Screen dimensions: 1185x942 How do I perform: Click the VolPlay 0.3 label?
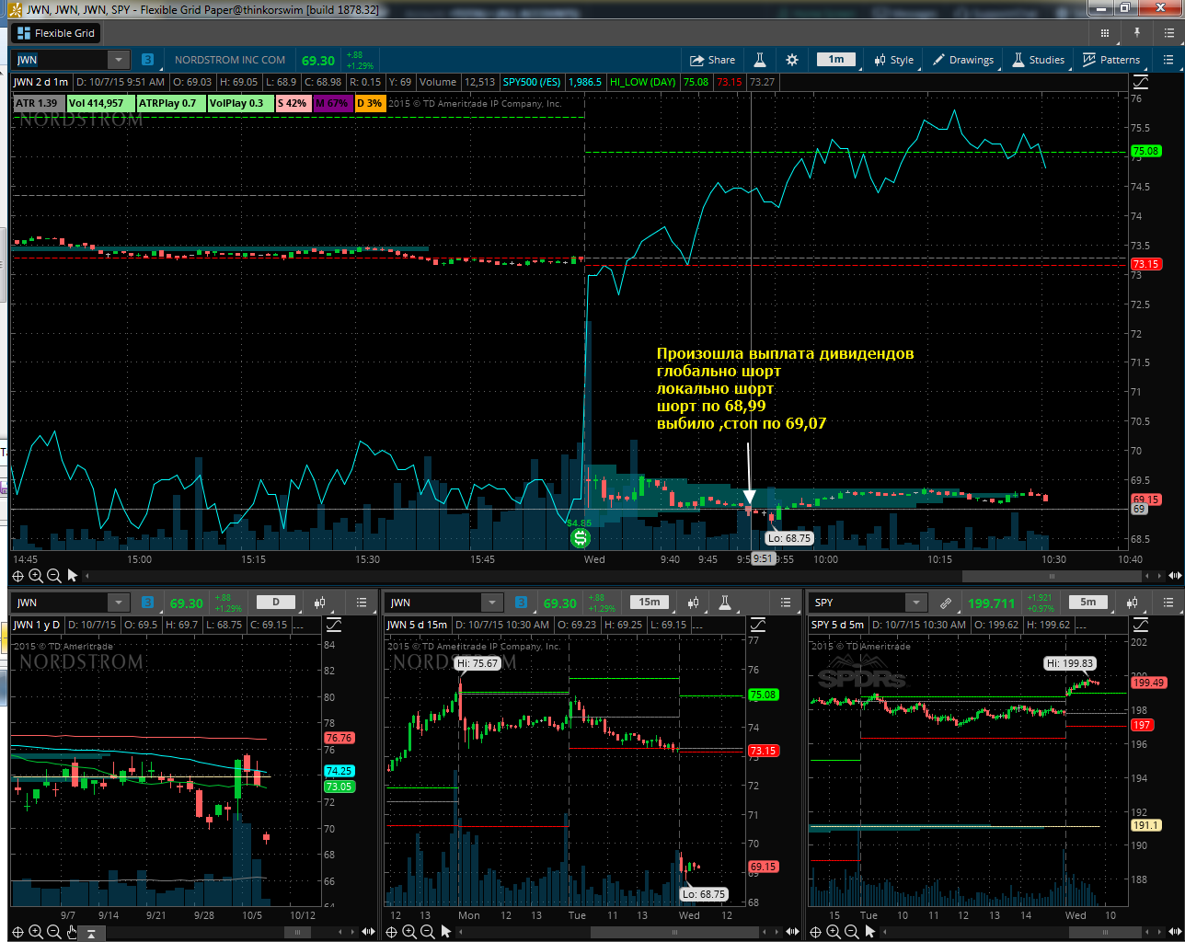click(240, 103)
